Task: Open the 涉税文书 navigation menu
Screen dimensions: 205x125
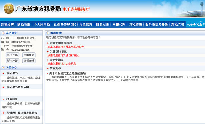Action: (178, 25)
